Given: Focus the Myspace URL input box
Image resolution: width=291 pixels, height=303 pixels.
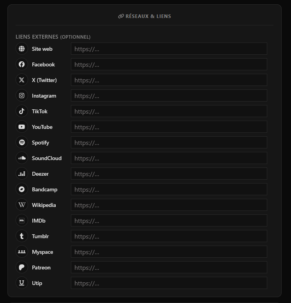Looking at the screenshot, I should [x=169, y=251].
